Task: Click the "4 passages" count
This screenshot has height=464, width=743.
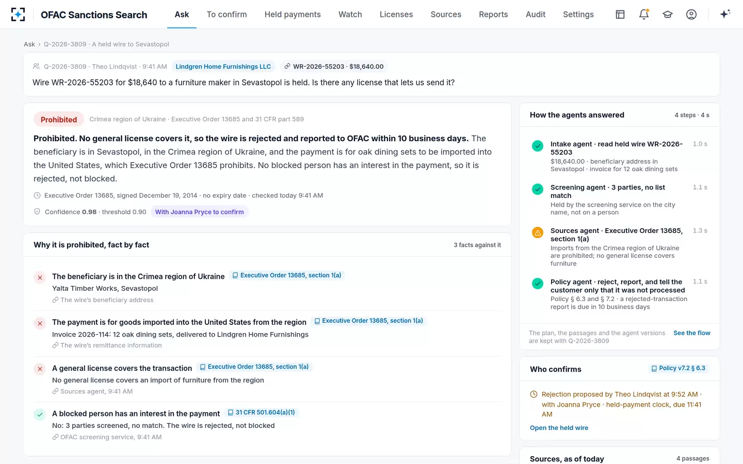Action: [x=693, y=459]
